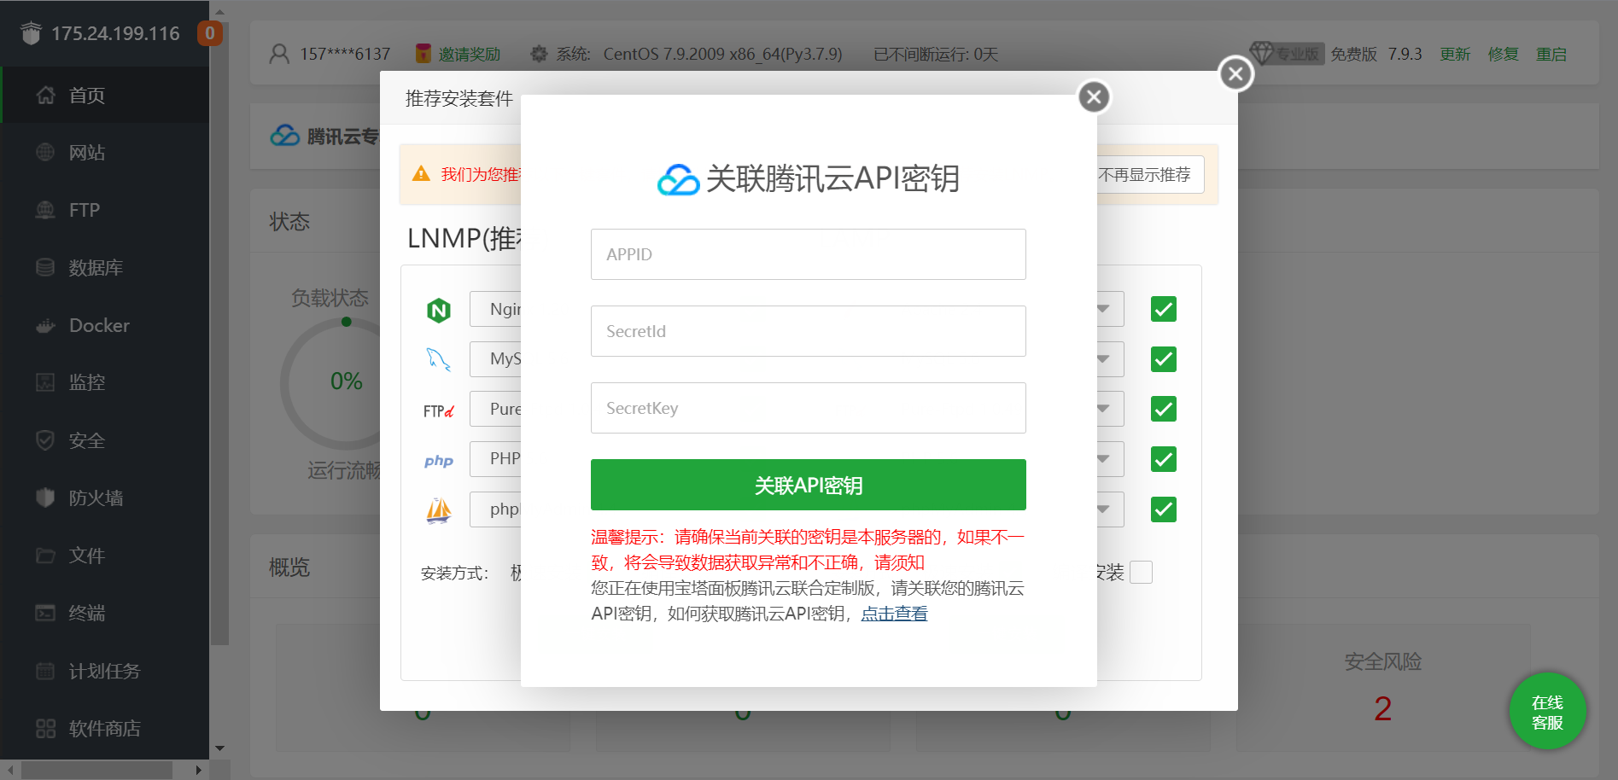
Task: Uncheck the Pure-Ftpd install checkbox
Action: (1163, 409)
